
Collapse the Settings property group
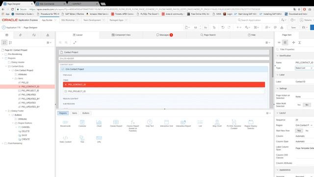click(278, 88)
